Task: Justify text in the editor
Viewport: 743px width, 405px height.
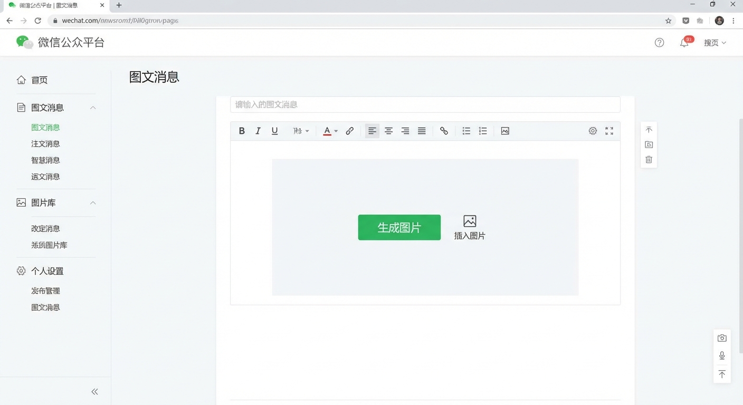Action: coord(422,131)
